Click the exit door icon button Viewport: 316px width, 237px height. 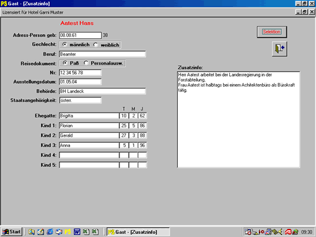pyautogui.click(x=279, y=49)
